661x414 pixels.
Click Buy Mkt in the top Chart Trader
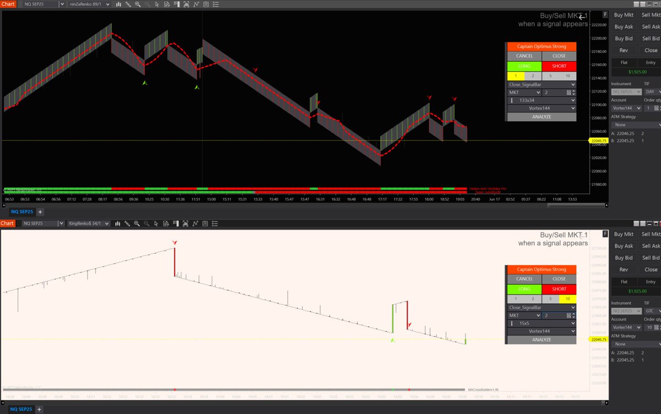coord(624,15)
